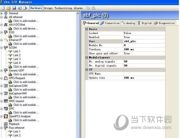Collapse the Generic UDP tree node
Viewport: 180px width, 138px height.
[x=1, y=71]
